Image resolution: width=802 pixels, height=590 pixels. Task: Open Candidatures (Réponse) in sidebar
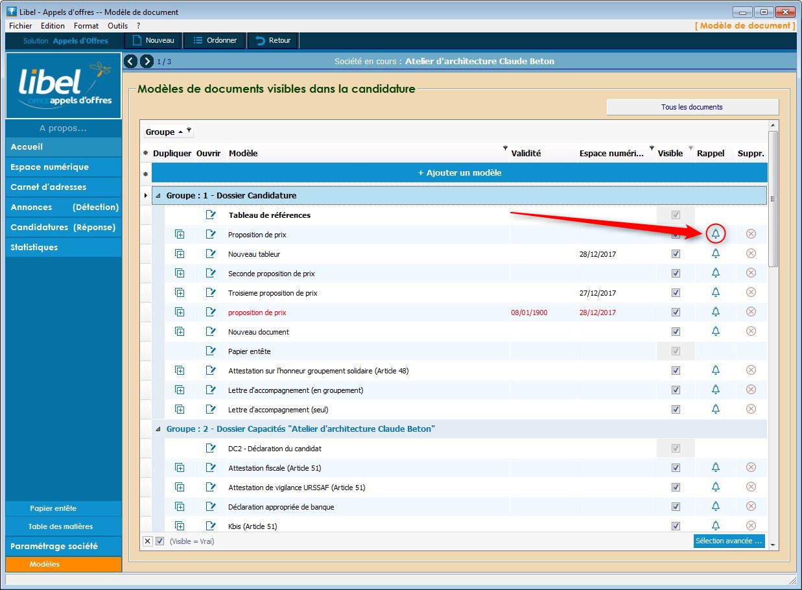pyautogui.click(x=64, y=228)
